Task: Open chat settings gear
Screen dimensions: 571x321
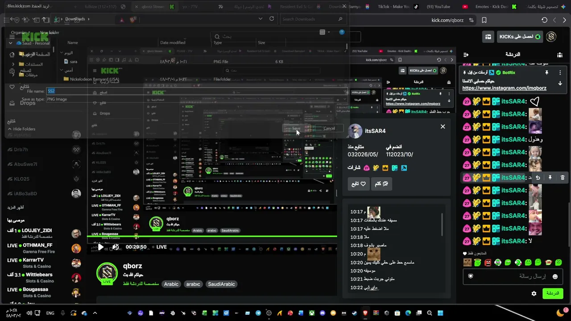Action: coord(534,293)
